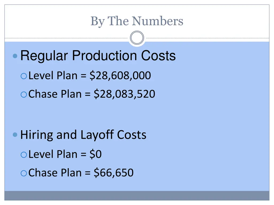Click the filled bullet beside Hiring and Layoff Costs
This screenshot has width=274, height=205.
pyautogui.click(x=15, y=135)
